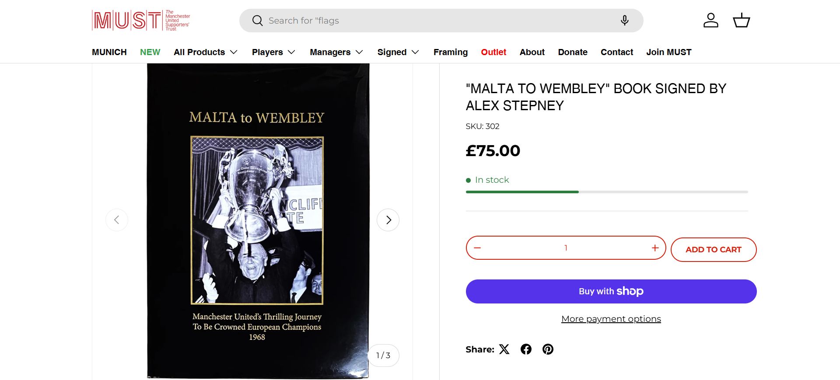Expand the Players dropdown menu

coord(273,52)
